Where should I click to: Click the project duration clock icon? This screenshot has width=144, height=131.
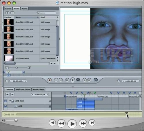point(119,81)
